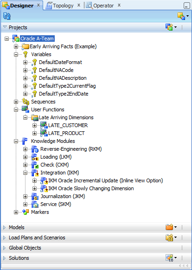Click the Load Plans and Scenarios new icon
The image size is (192, 270).
tap(169, 237)
